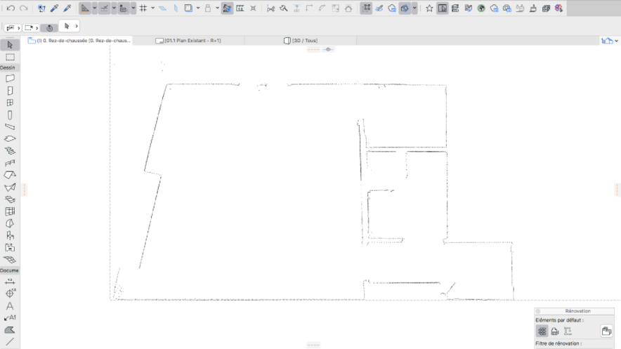The height and width of the screenshot is (349, 621).
Task: Select the Roof tool
Action: click(10, 175)
